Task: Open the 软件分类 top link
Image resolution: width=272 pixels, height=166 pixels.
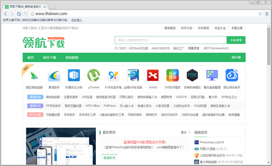Action: (x=187, y=28)
